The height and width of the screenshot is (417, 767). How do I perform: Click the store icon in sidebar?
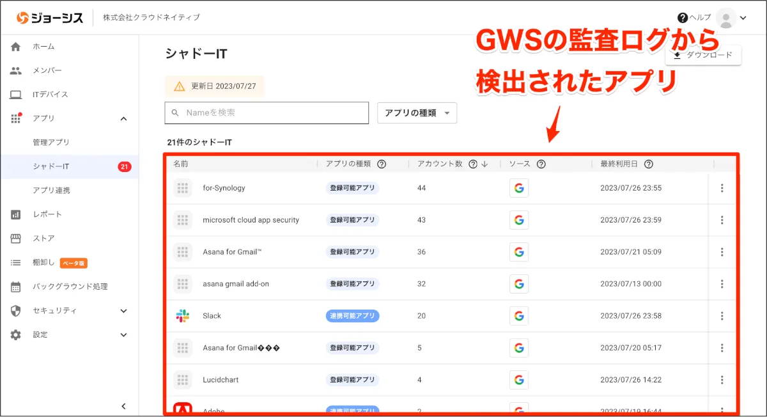(x=16, y=239)
